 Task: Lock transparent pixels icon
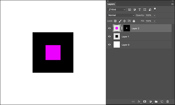tap(115, 21)
